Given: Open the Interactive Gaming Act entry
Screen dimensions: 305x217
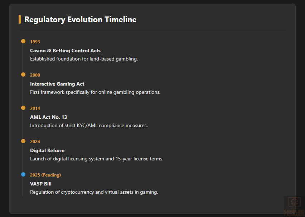Looking at the screenshot, I should pyautogui.click(x=57, y=84).
